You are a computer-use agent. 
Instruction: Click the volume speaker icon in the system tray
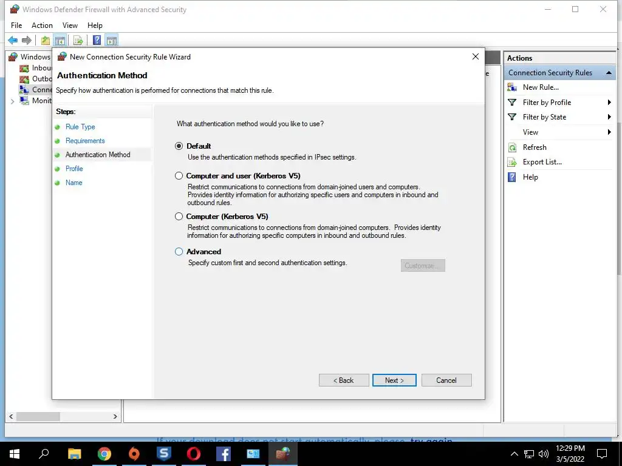544,454
